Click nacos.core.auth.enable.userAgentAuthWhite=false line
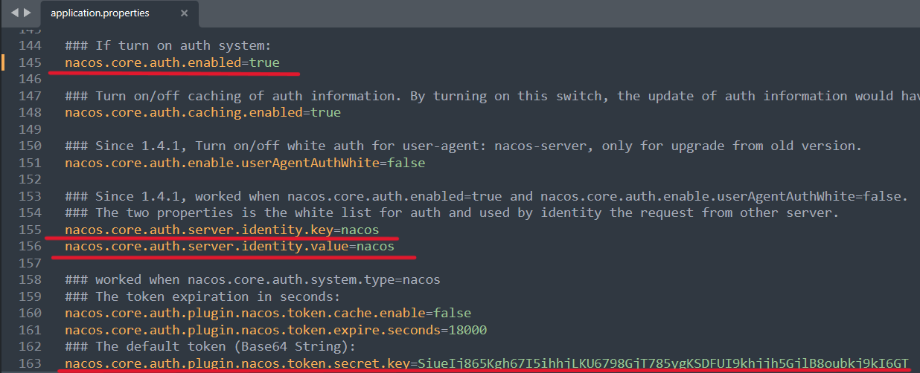This screenshot has height=373, width=920. [x=245, y=163]
